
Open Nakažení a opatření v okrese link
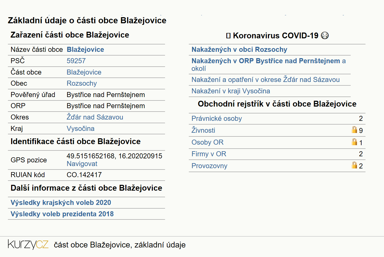click(266, 80)
